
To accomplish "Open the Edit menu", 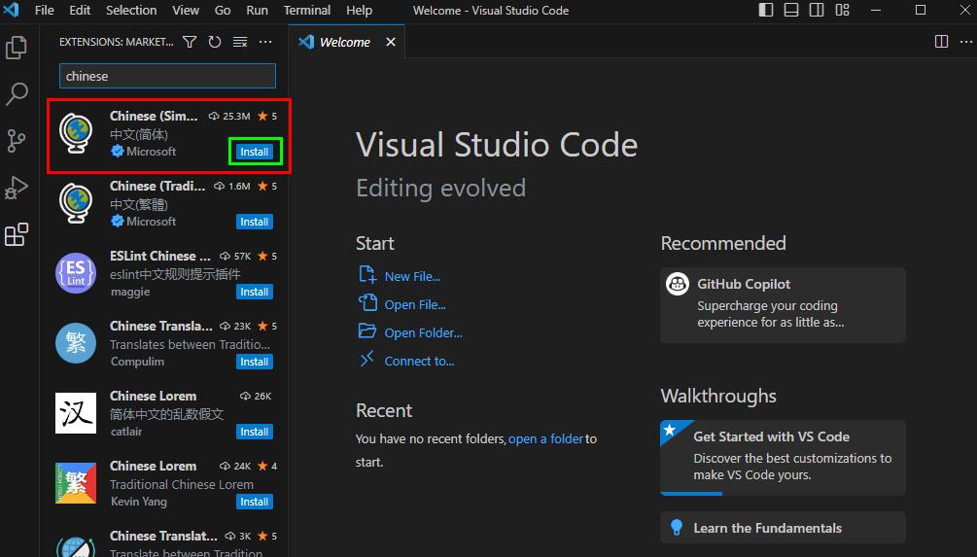I will [x=80, y=10].
